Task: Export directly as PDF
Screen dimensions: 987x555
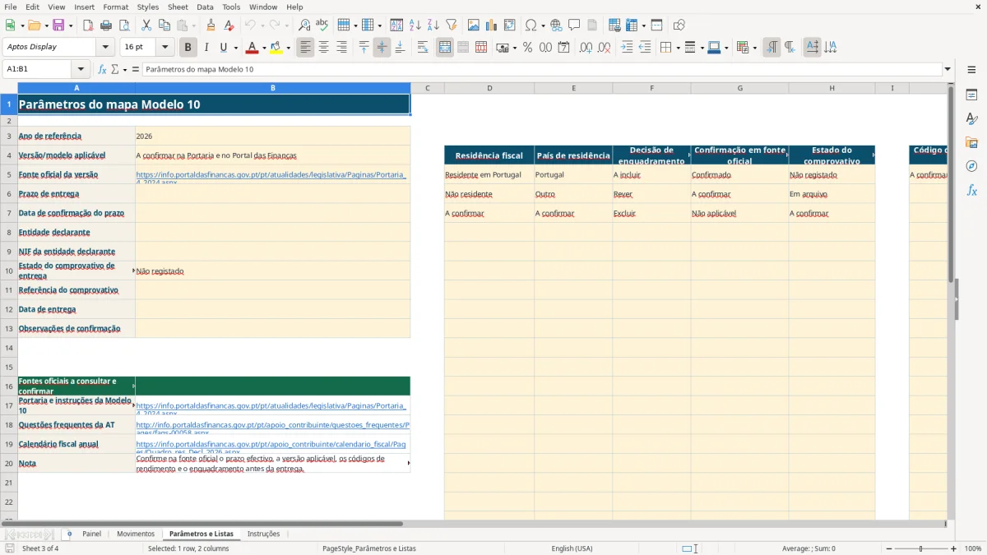Action: pos(87,25)
